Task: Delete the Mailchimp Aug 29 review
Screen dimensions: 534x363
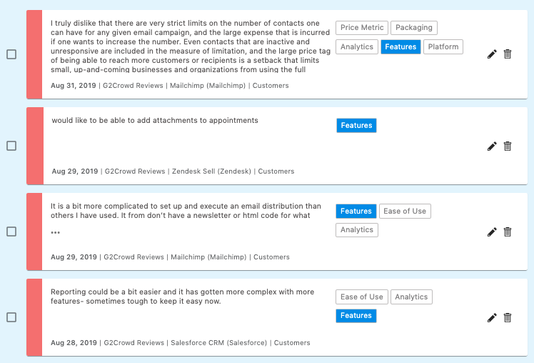Action: point(508,232)
